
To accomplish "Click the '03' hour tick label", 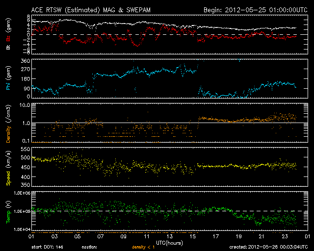I will 54,237.
